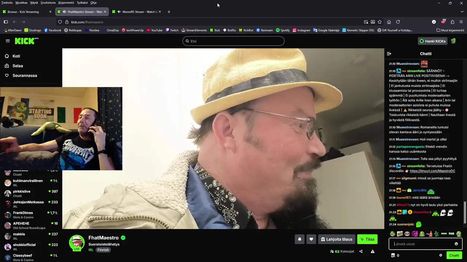This screenshot has width=467, height=262.
Task: Click the IRL category link under FhatMaestro
Action: 91,250
